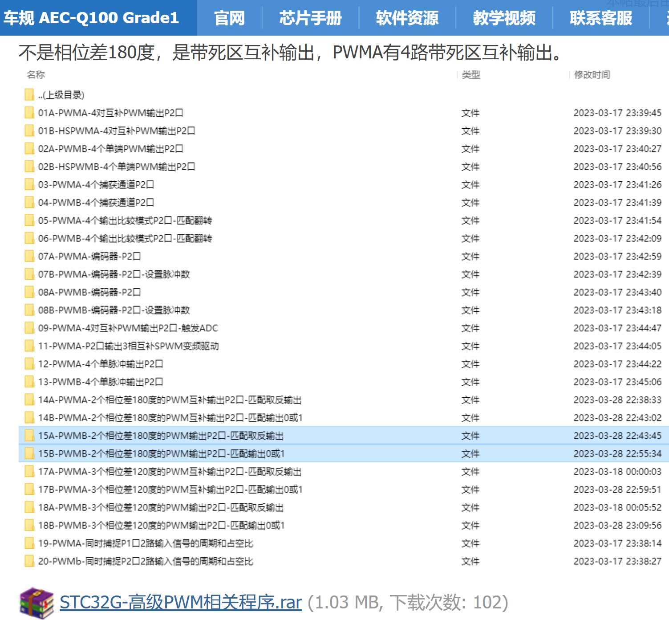Click folder icon of 02B-HSPWMB row
Image resolution: width=669 pixels, height=620 pixels.
click(x=29, y=166)
